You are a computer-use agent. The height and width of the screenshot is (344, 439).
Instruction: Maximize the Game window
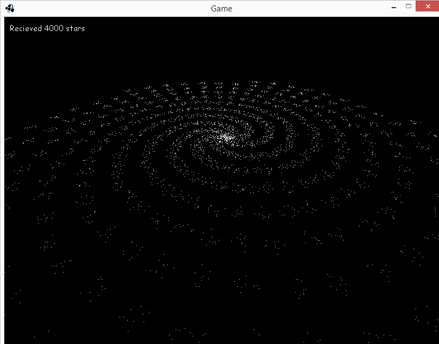[x=408, y=6]
